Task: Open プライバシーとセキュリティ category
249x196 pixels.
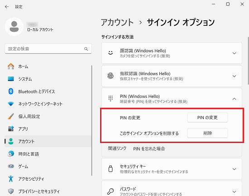Action: [x=48, y=191]
